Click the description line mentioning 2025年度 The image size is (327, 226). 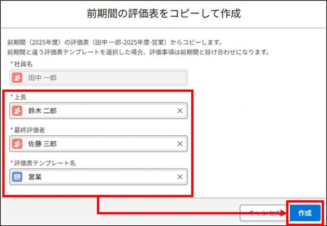114,43
